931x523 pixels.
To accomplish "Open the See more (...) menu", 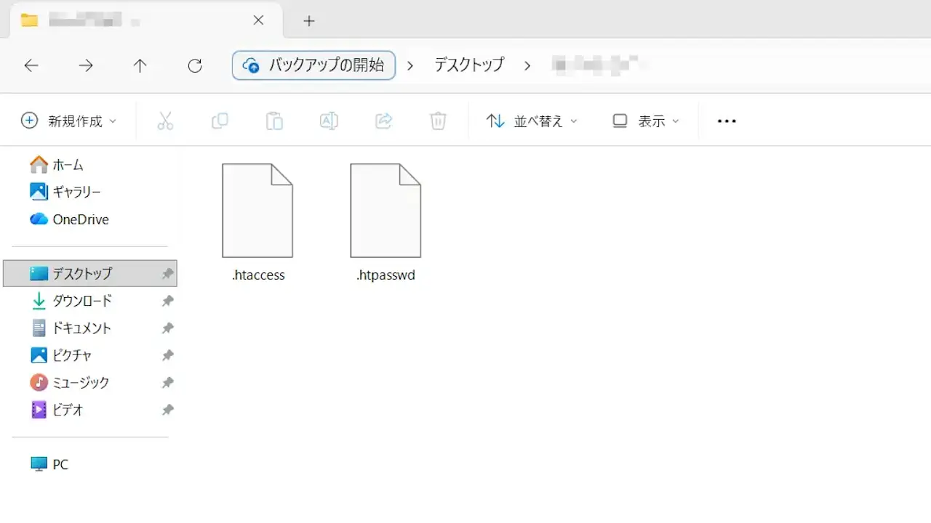I will (727, 121).
